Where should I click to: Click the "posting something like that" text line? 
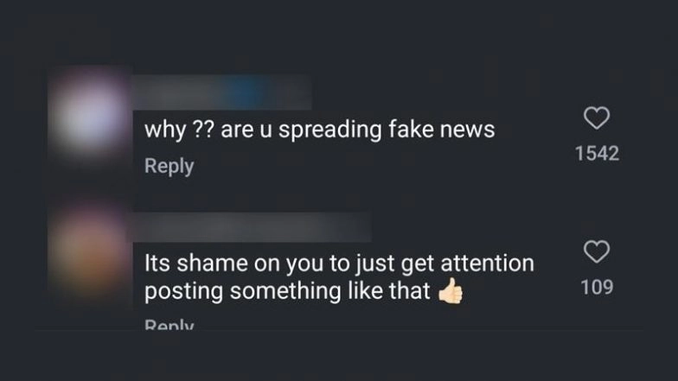(x=287, y=290)
